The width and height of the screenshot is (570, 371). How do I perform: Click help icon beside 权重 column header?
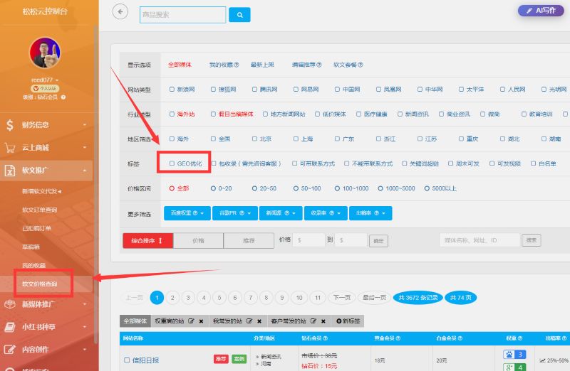pos(520,338)
